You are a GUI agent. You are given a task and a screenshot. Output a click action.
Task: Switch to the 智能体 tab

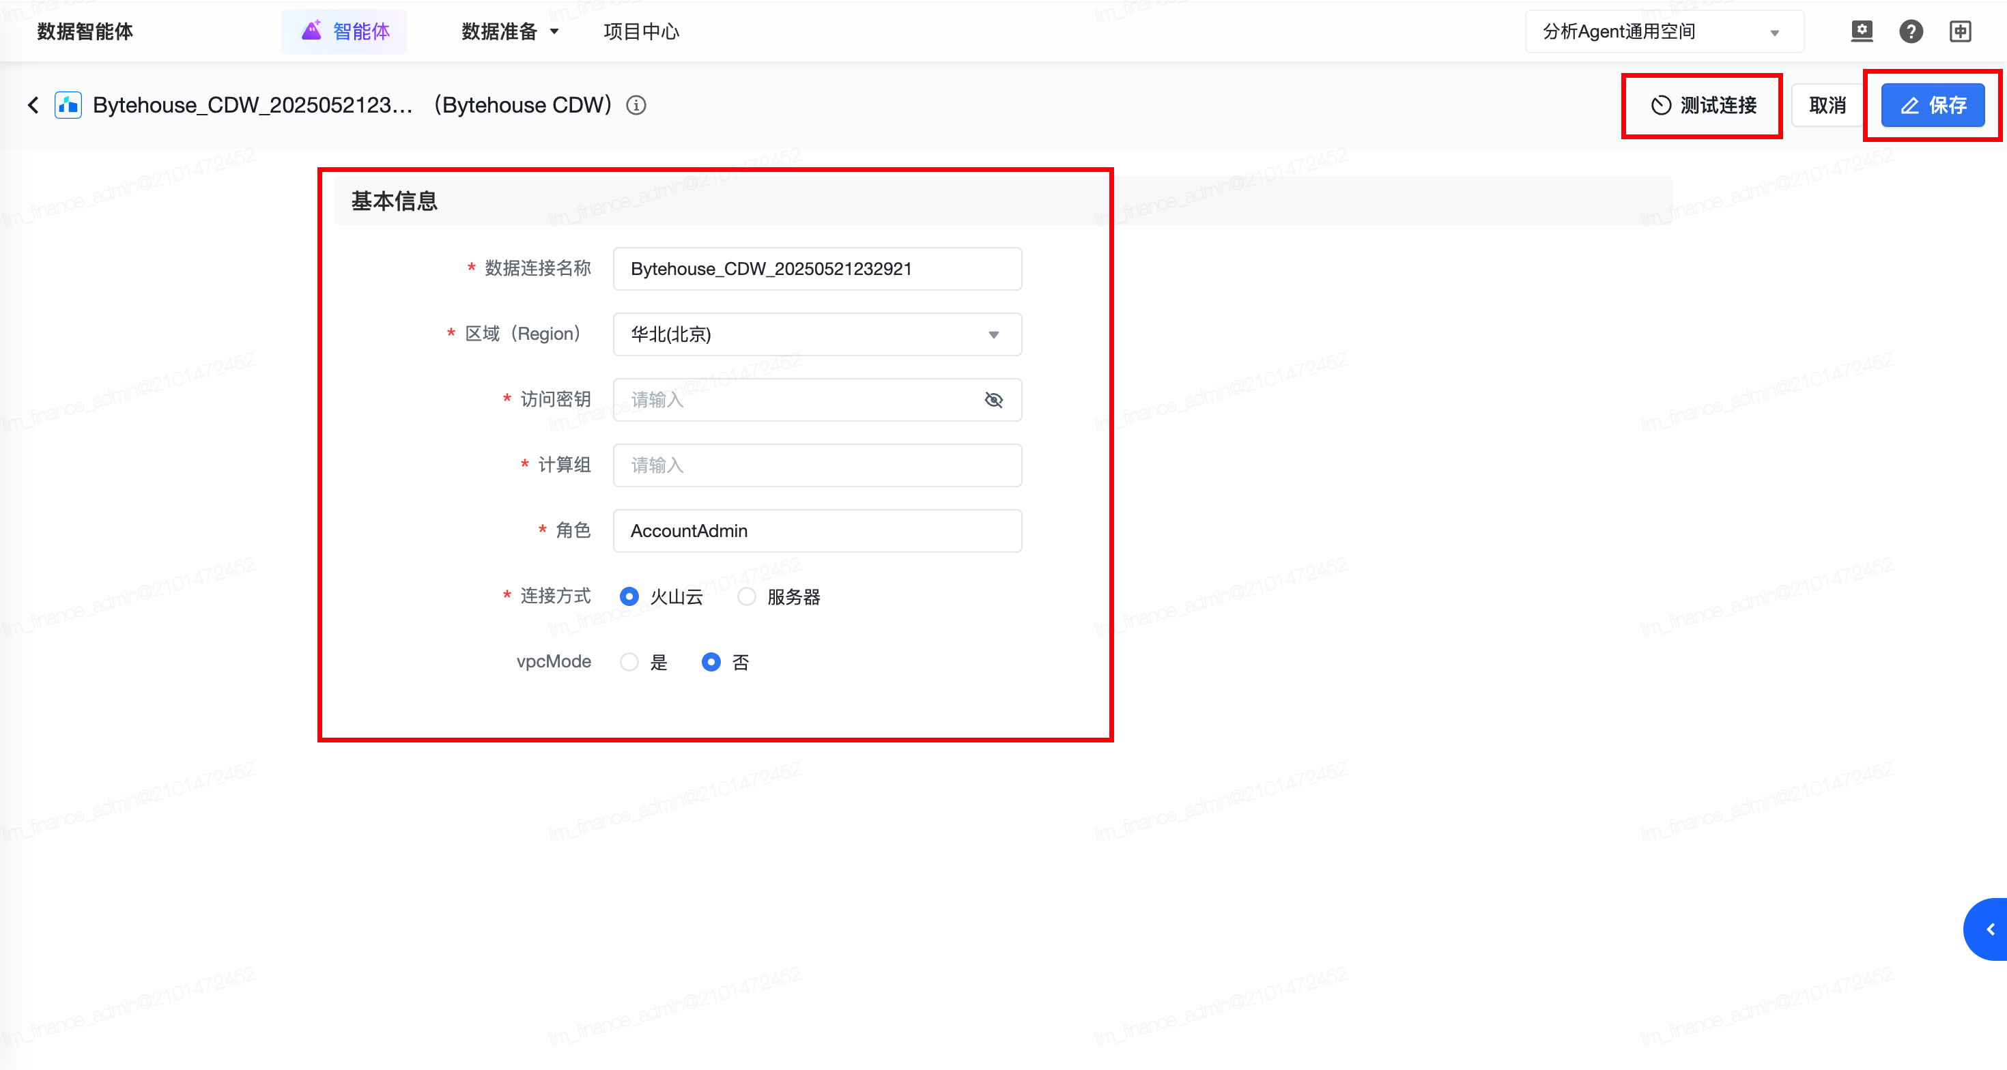tap(343, 31)
